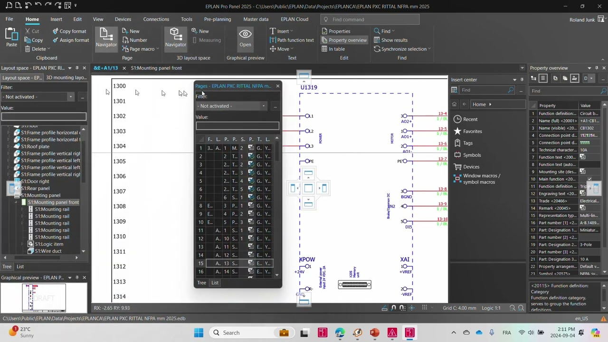Click the Copy format brush icon
Screen dimensions: 608x342
[x=56, y=31]
